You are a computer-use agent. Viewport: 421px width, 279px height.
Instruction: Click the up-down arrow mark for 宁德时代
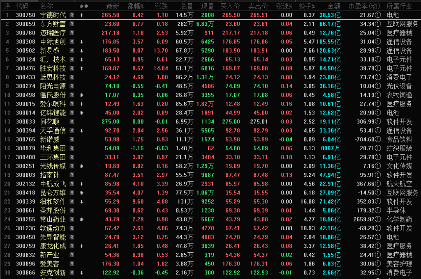tap(82, 15)
